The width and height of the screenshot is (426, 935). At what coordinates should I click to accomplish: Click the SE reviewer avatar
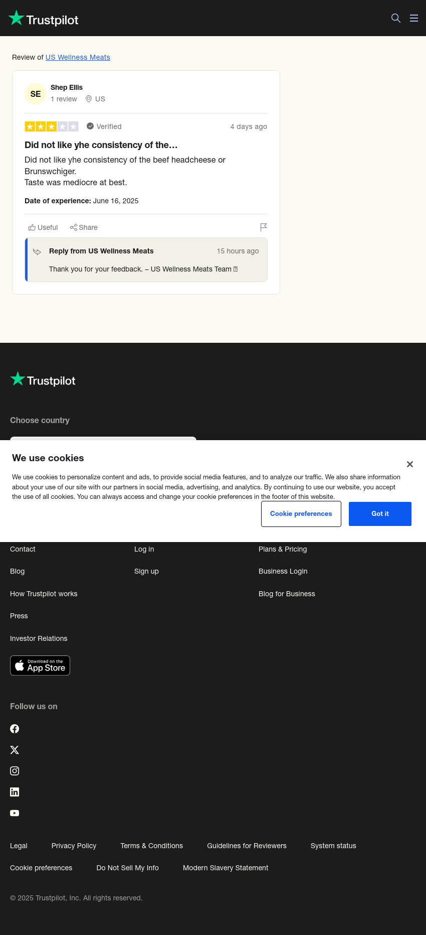pyautogui.click(x=36, y=94)
